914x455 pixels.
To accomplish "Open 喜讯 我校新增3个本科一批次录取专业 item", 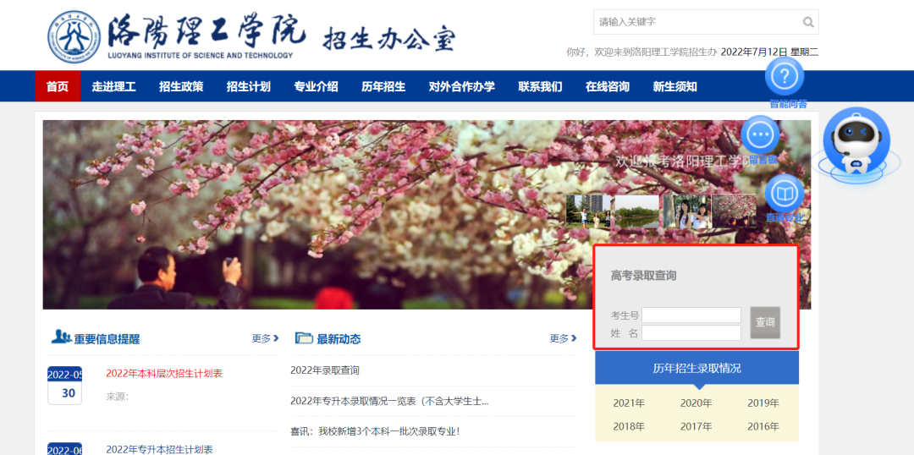I will tap(376, 431).
